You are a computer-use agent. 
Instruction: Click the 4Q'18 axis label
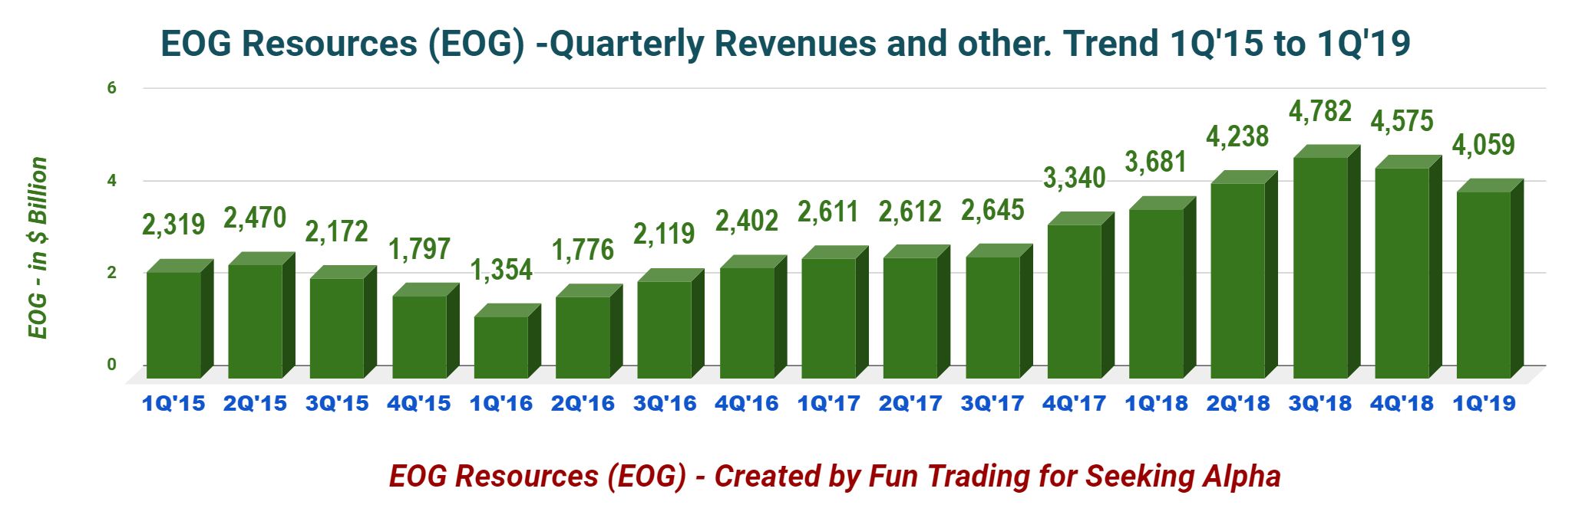pyautogui.click(x=1402, y=403)
